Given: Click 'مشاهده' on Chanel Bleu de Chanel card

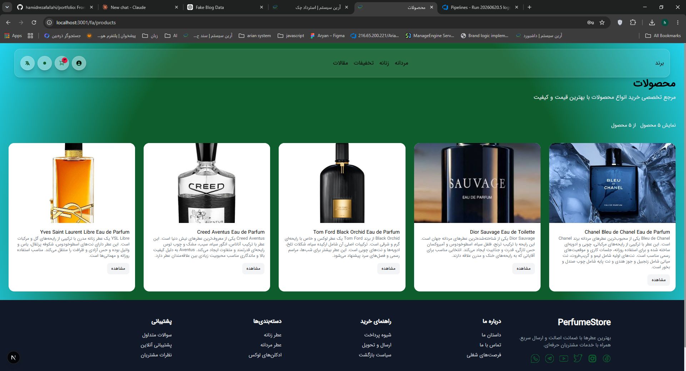Looking at the screenshot, I should click(x=658, y=280).
